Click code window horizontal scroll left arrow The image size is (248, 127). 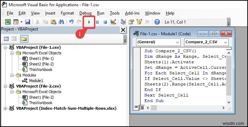[x=148, y=108]
